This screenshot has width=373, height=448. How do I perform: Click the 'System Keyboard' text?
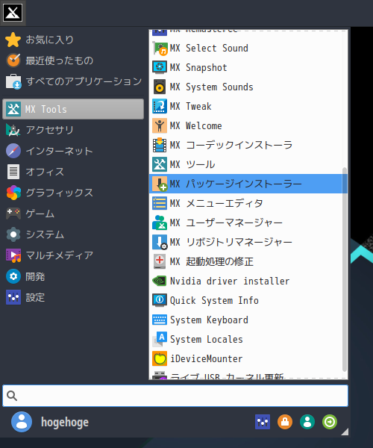[x=209, y=320]
